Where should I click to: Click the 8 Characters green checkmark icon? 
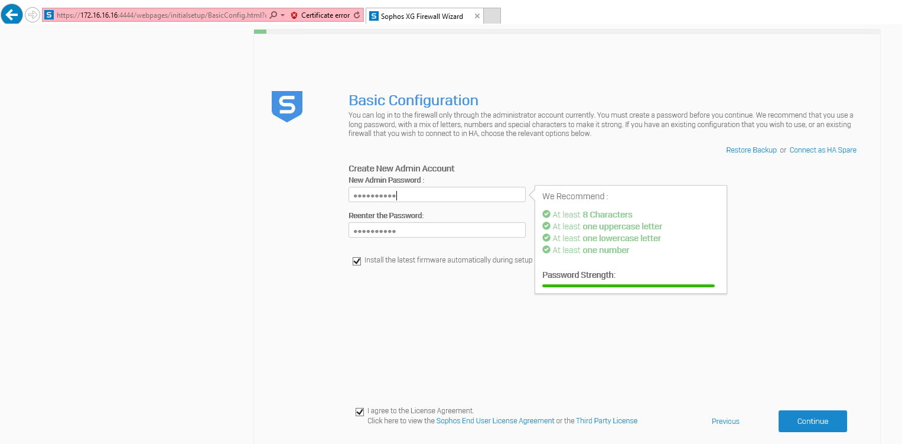pyautogui.click(x=546, y=215)
